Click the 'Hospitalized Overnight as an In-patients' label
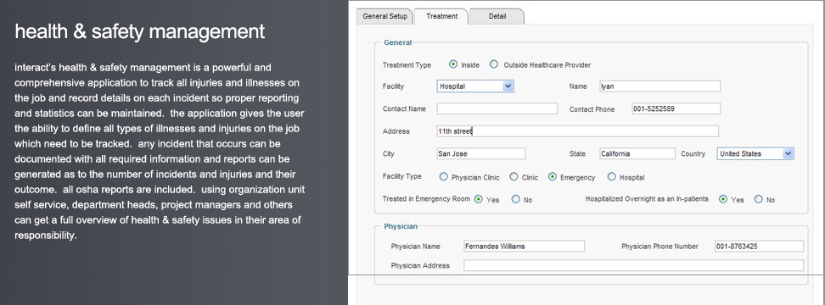825x305 pixels. [647, 199]
